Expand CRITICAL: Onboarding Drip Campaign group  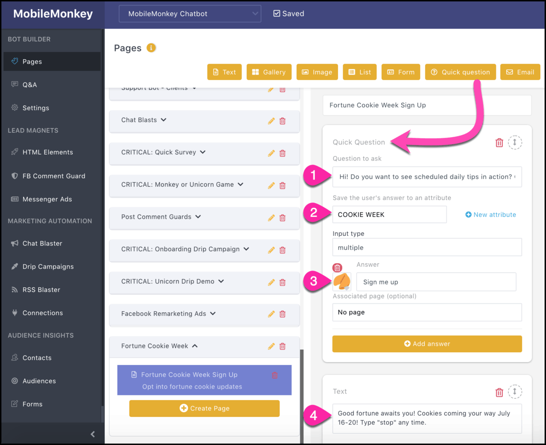[x=246, y=249]
